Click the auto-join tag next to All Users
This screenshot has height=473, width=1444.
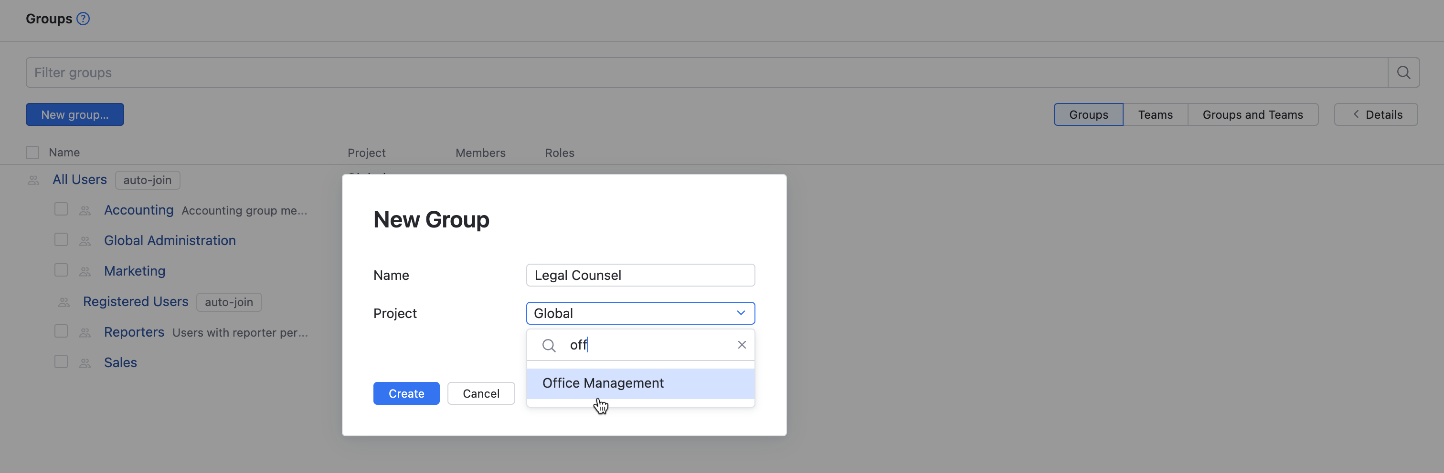(x=148, y=180)
